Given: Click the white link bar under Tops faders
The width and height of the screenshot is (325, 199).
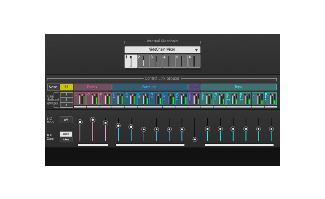Looking at the screenshot, I should (x=240, y=145).
